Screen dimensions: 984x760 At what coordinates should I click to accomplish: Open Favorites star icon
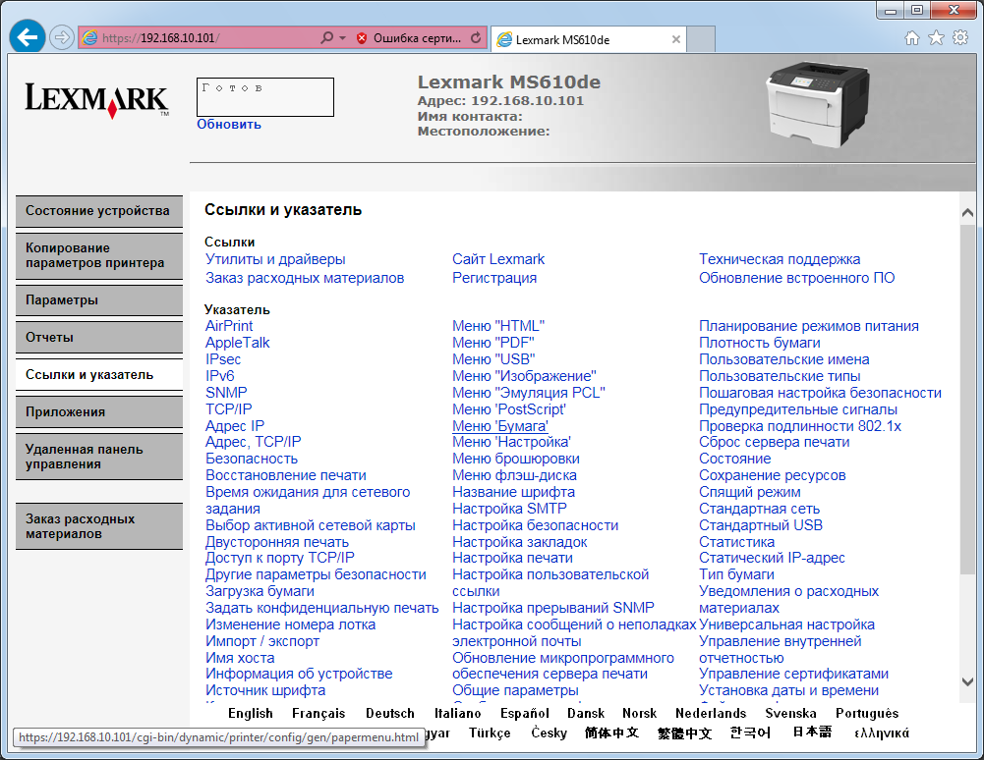[936, 37]
